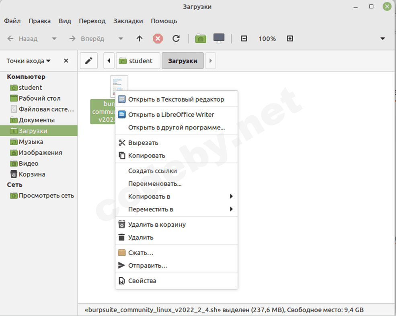Viewport: 396px width, 316px height.
Task: Zoom in with the plus icon
Action: pyautogui.click(x=290, y=39)
